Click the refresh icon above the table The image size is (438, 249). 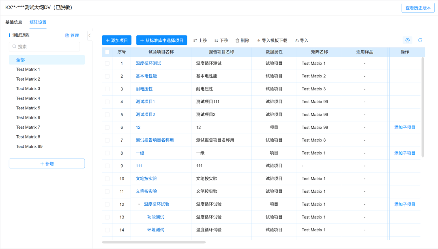click(x=420, y=40)
